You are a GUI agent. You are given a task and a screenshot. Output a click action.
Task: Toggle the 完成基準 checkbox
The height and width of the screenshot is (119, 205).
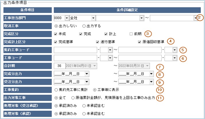56,42
